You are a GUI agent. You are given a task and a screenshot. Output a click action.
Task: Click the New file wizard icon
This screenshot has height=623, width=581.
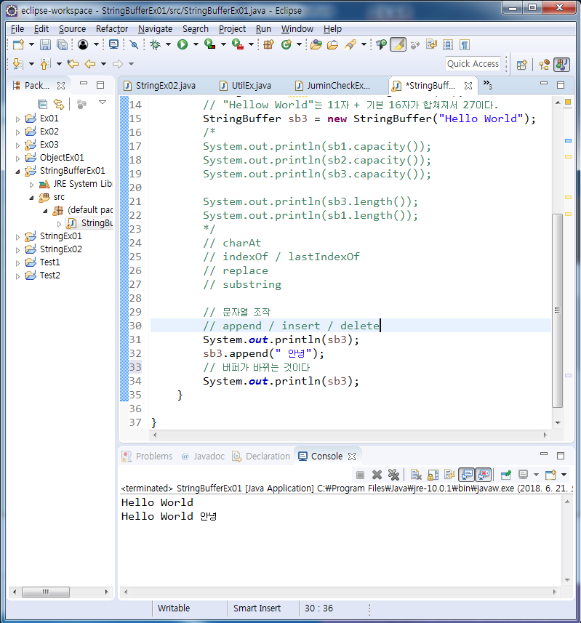[x=18, y=44]
